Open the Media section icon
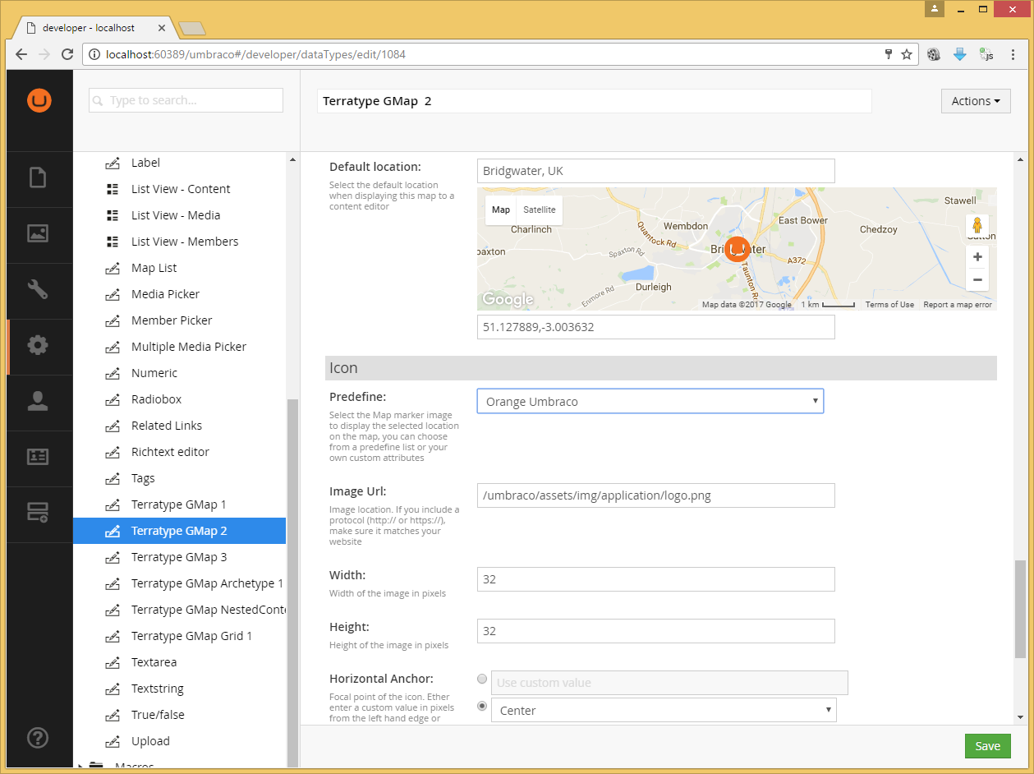Image resolution: width=1034 pixels, height=774 pixels. click(x=38, y=233)
